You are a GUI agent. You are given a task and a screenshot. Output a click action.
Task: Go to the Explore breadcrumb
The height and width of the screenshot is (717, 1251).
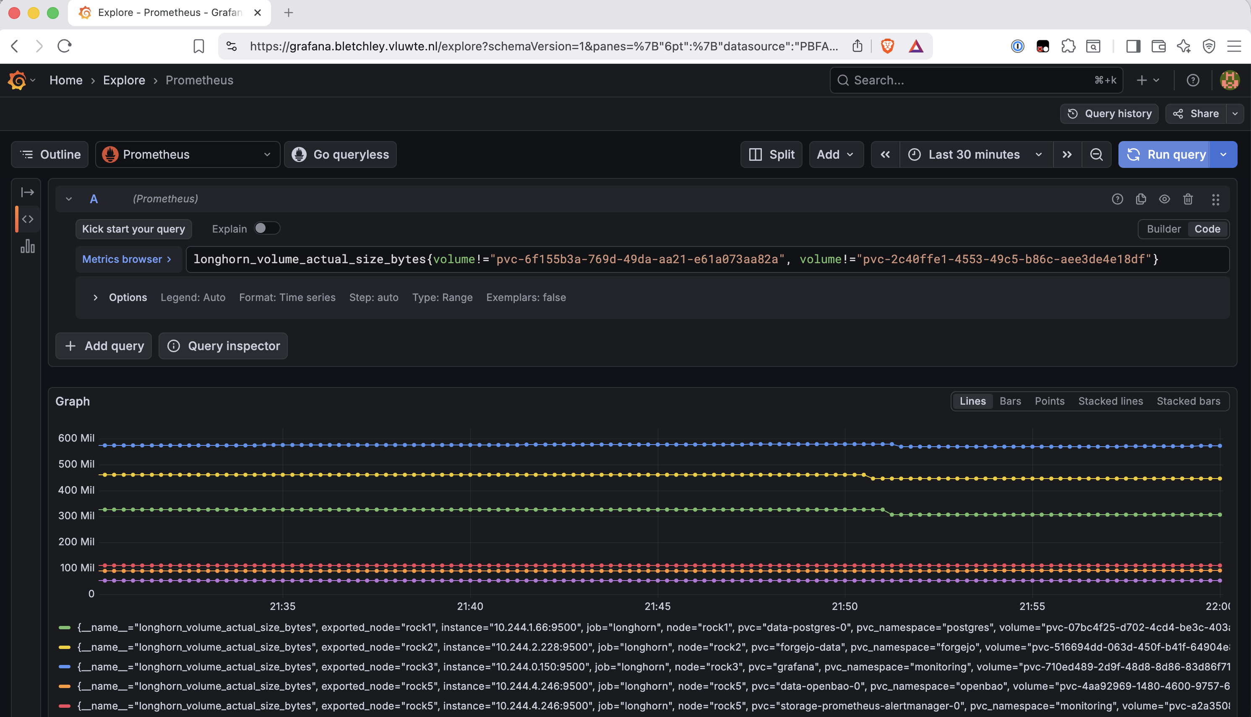click(124, 80)
